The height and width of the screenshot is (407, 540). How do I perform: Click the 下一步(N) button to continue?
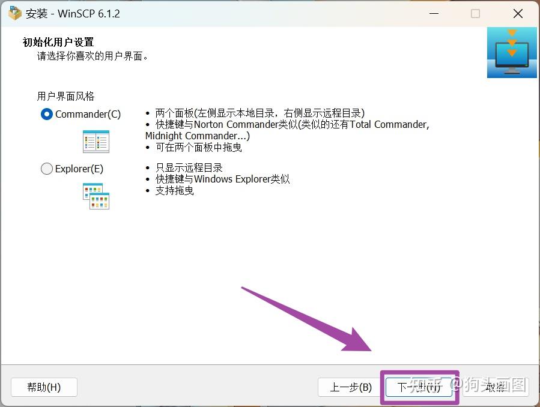(419, 387)
